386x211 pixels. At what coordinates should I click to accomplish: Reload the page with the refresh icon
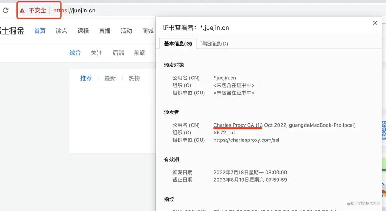(x=5, y=10)
